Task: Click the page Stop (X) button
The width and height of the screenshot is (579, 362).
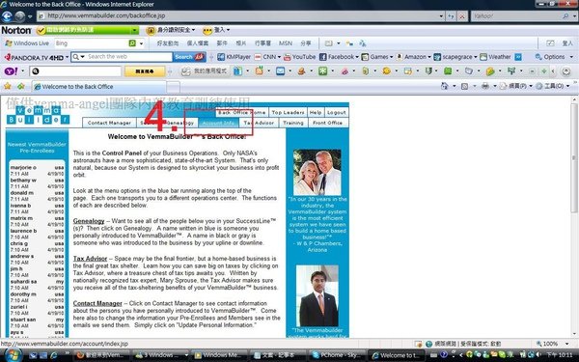Action: [462, 15]
